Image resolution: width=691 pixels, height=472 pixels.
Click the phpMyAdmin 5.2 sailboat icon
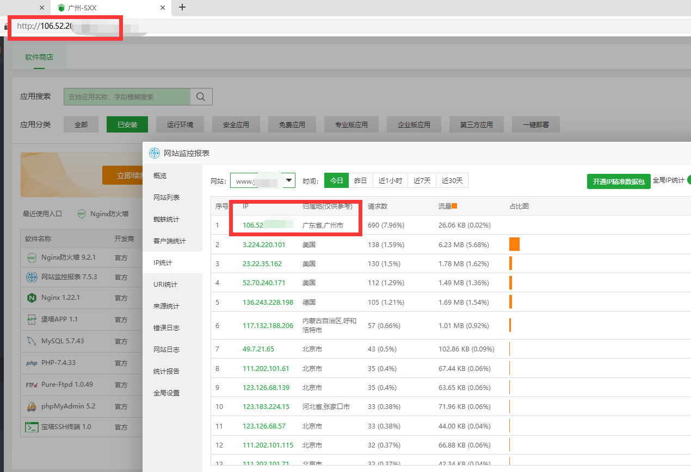(32, 406)
